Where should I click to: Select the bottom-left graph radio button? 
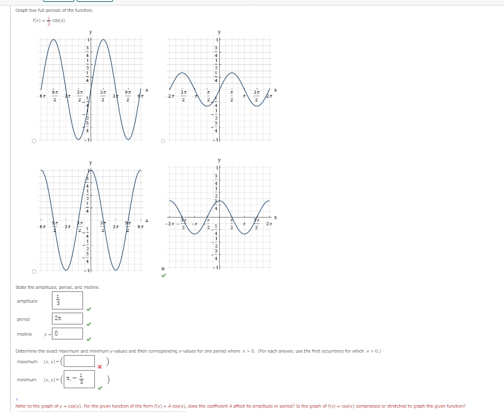tap(32, 271)
